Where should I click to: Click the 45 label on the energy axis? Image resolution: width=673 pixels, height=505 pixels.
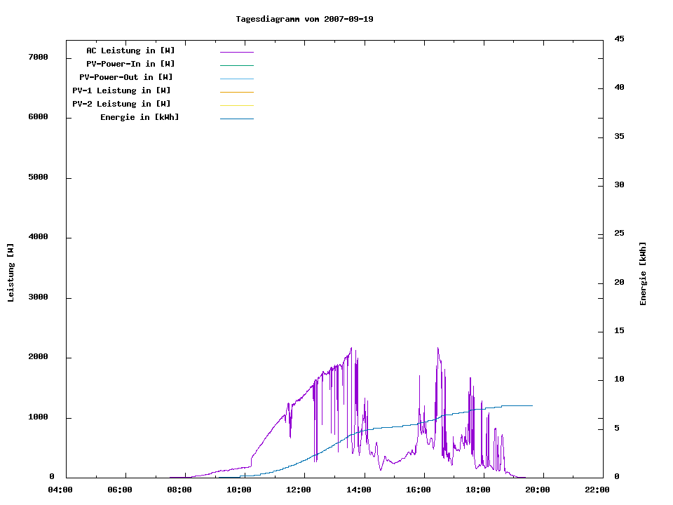(619, 39)
